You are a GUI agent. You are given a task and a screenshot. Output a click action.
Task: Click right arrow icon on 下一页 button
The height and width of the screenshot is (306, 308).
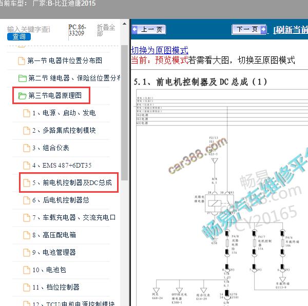point(263,29)
